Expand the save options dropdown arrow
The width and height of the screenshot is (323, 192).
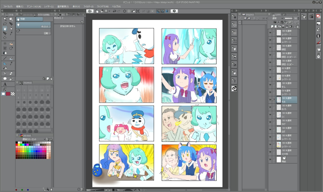pyautogui.click(x=110, y=11)
